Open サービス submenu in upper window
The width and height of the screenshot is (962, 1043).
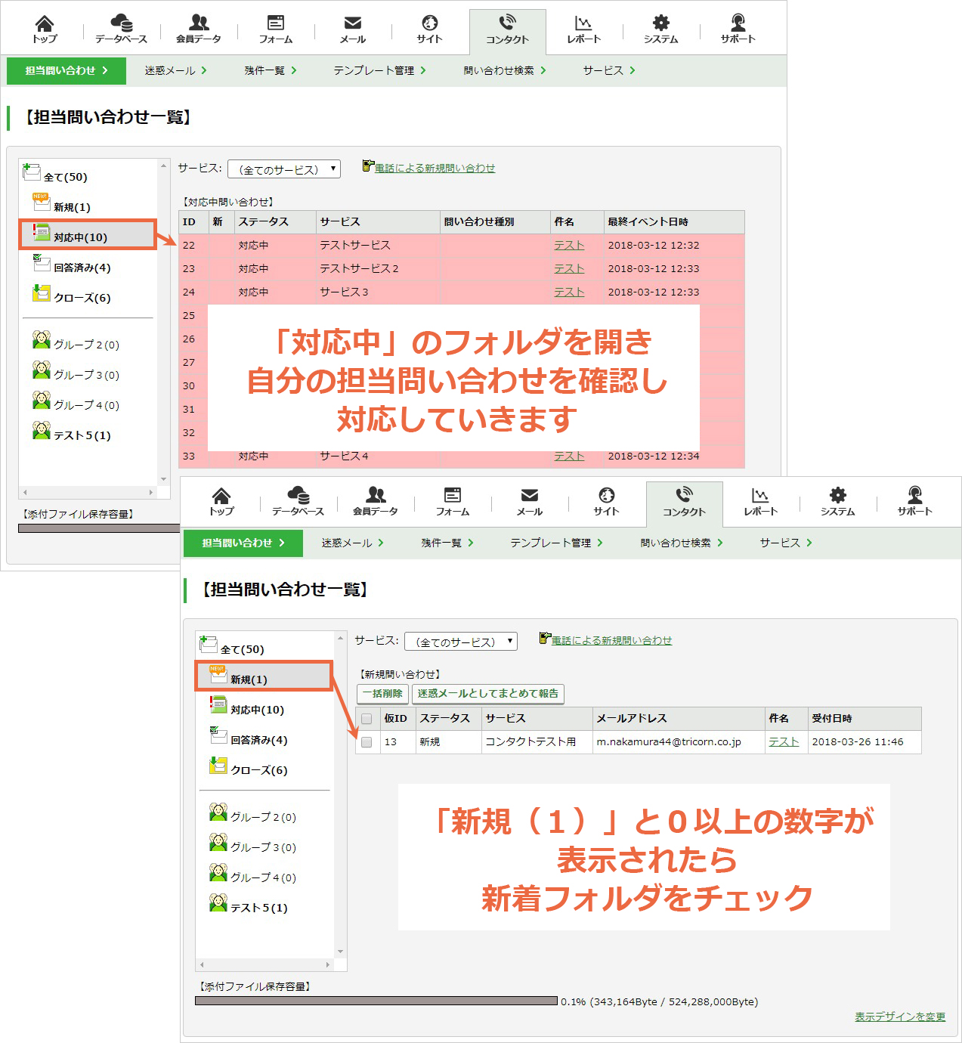(609, 70)
